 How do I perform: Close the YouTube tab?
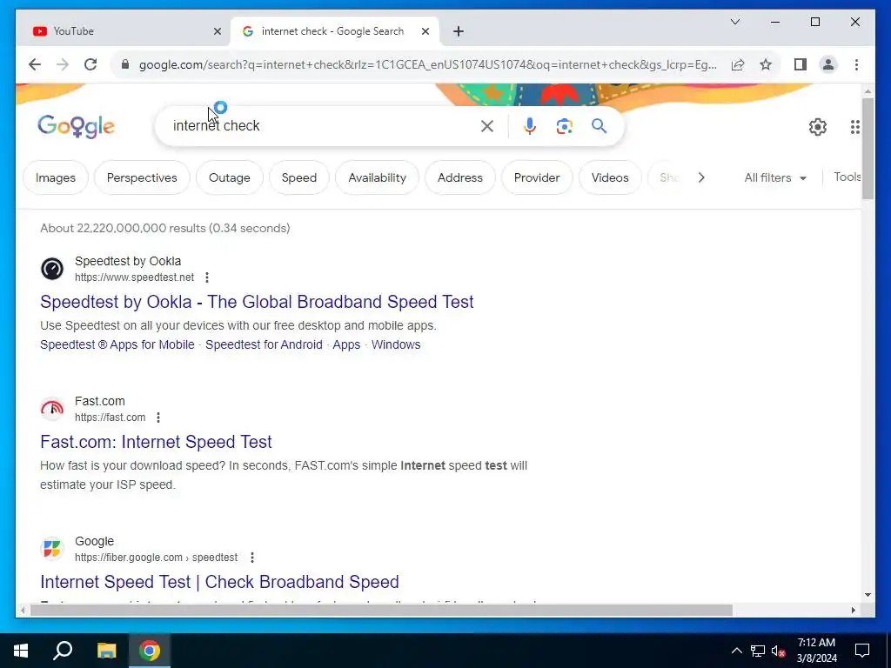pos(217,31)
